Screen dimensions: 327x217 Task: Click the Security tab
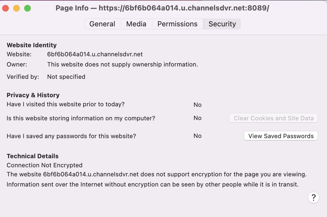pos(222,24)
